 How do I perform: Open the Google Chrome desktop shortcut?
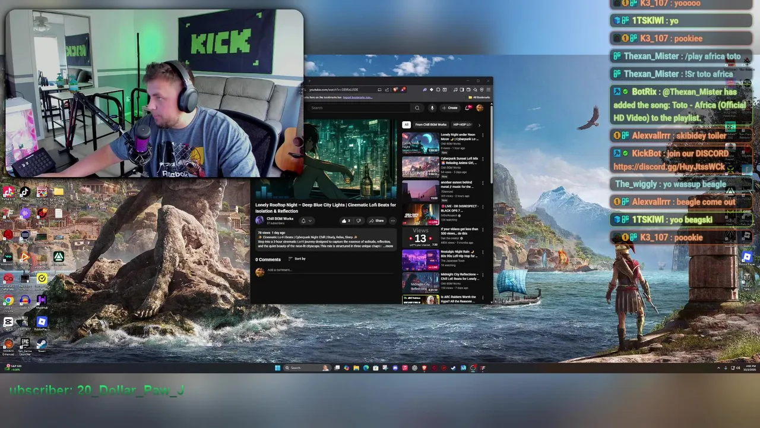[8, 303]
